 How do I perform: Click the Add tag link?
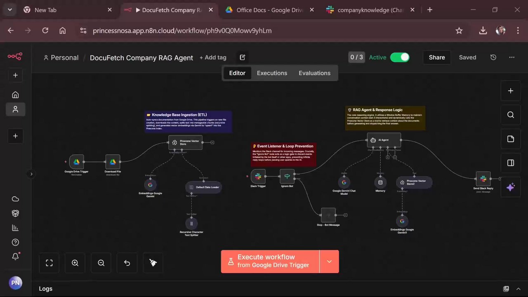click(213, 57)
